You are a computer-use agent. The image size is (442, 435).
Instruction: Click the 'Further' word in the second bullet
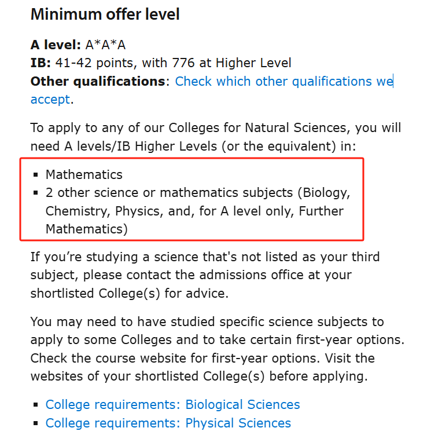point(321,211)
